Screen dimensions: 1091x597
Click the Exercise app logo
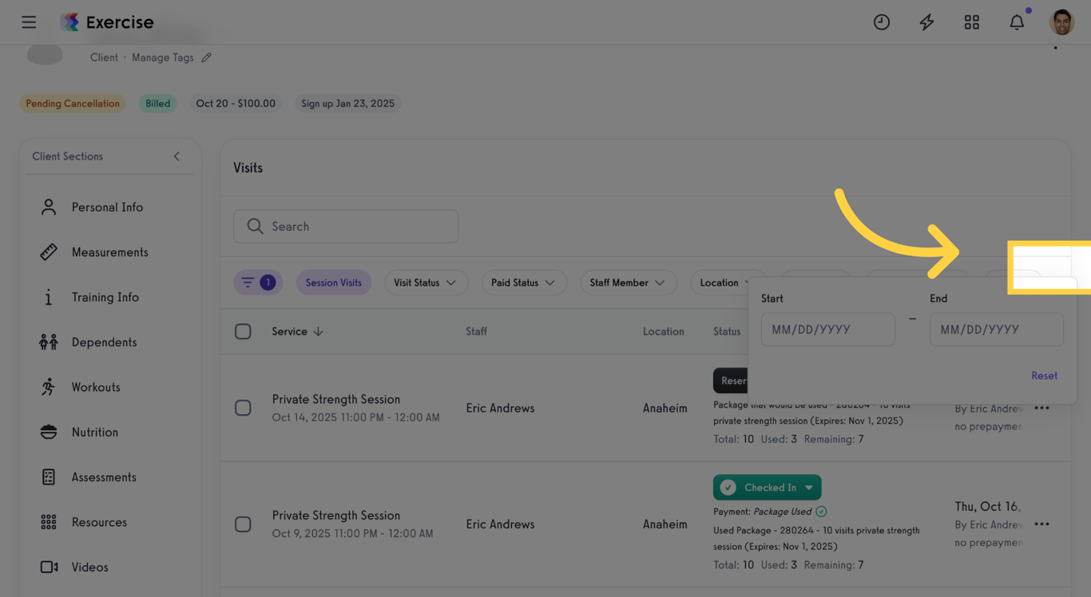coord(107,22)
